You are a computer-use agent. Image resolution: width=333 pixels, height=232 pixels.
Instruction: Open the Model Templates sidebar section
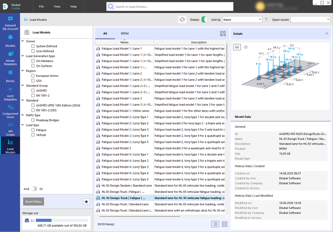(10, 59)
